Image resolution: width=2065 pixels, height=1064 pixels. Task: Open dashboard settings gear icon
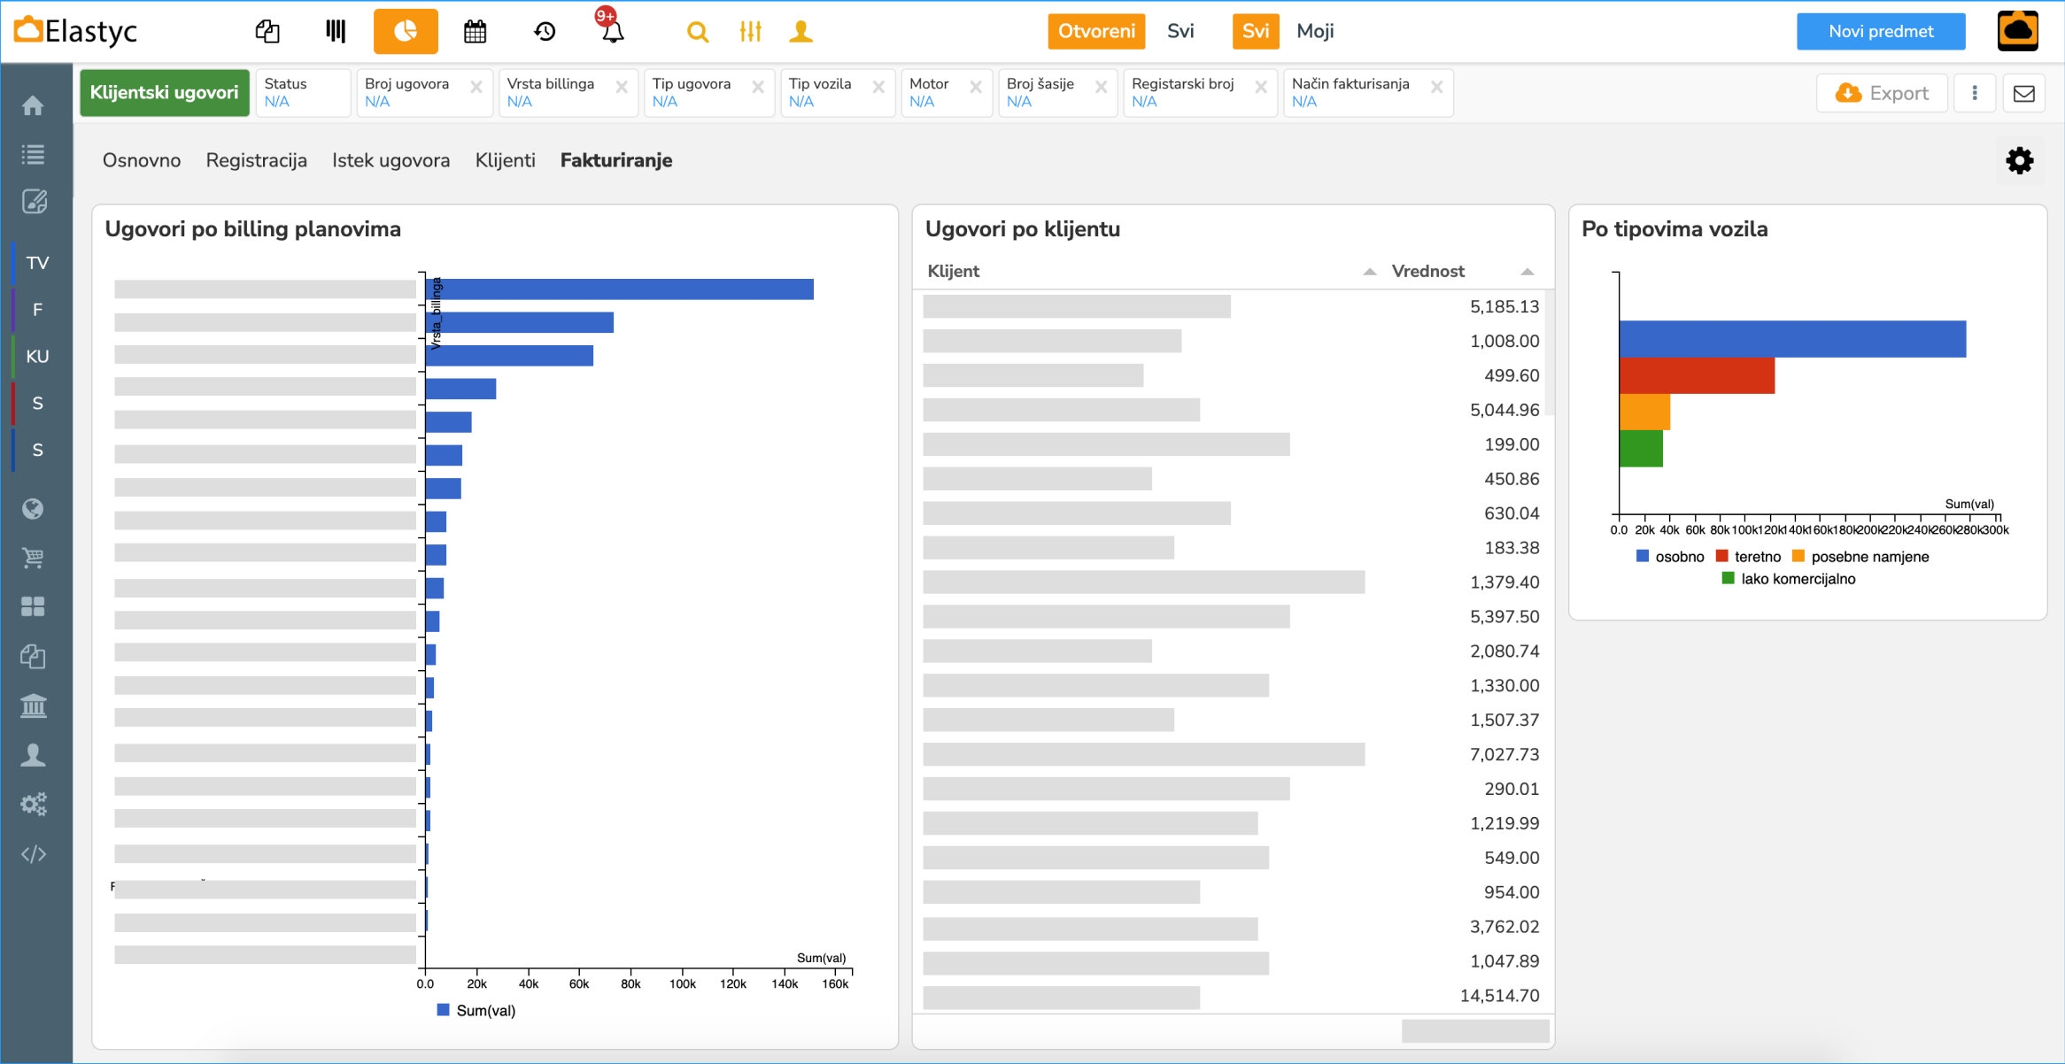pyautogui.click(x=2019, y=161)
